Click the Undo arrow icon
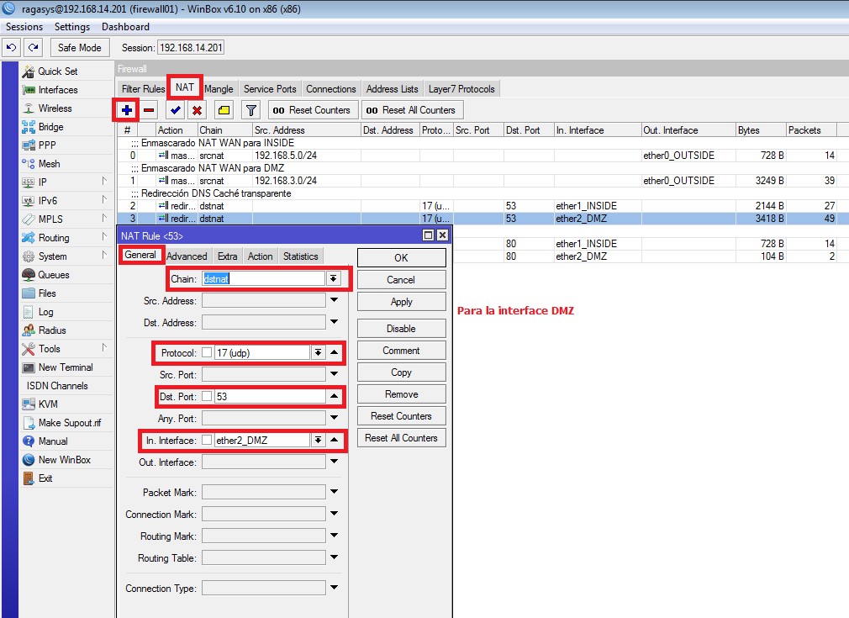The height and width of the screenshot is (618, 849). pos(11,47)
